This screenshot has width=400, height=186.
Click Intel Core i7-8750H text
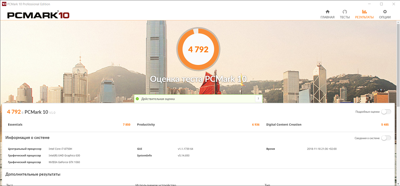pyautogui.click(x=60, y=149)
